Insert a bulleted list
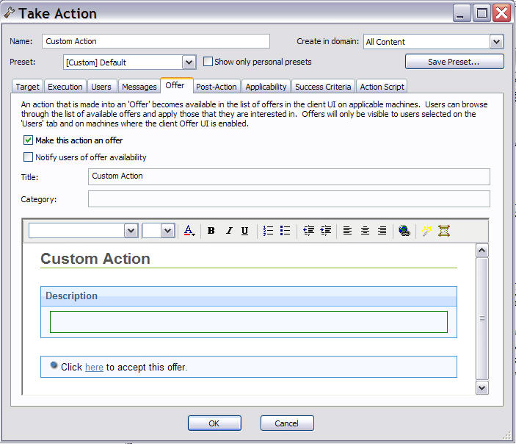Image resolution: width=516 pixels, height=444 pixels. 286,231
